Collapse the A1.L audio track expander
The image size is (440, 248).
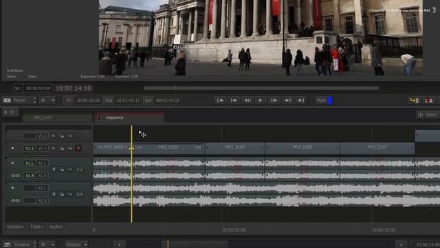point(12,163)
